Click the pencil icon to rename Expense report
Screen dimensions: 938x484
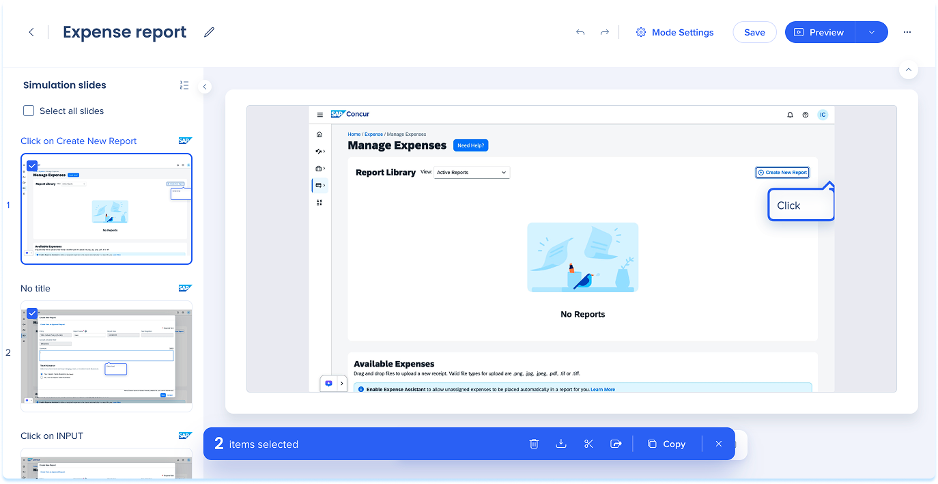click(209, 32)
